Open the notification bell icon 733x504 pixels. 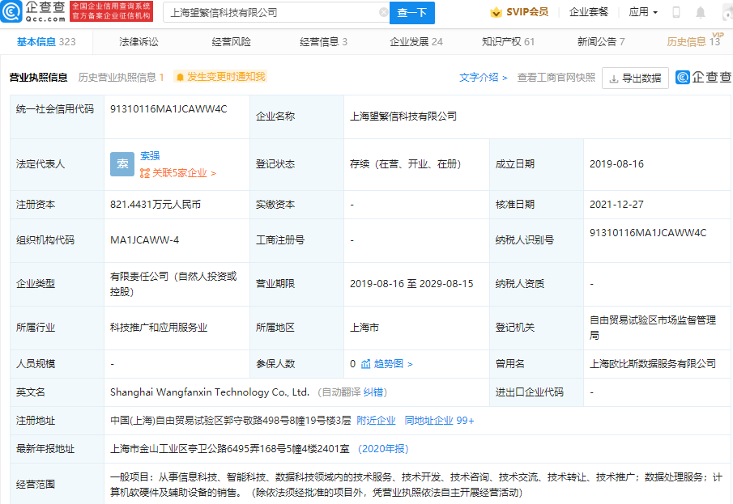[x=701, y=13]
